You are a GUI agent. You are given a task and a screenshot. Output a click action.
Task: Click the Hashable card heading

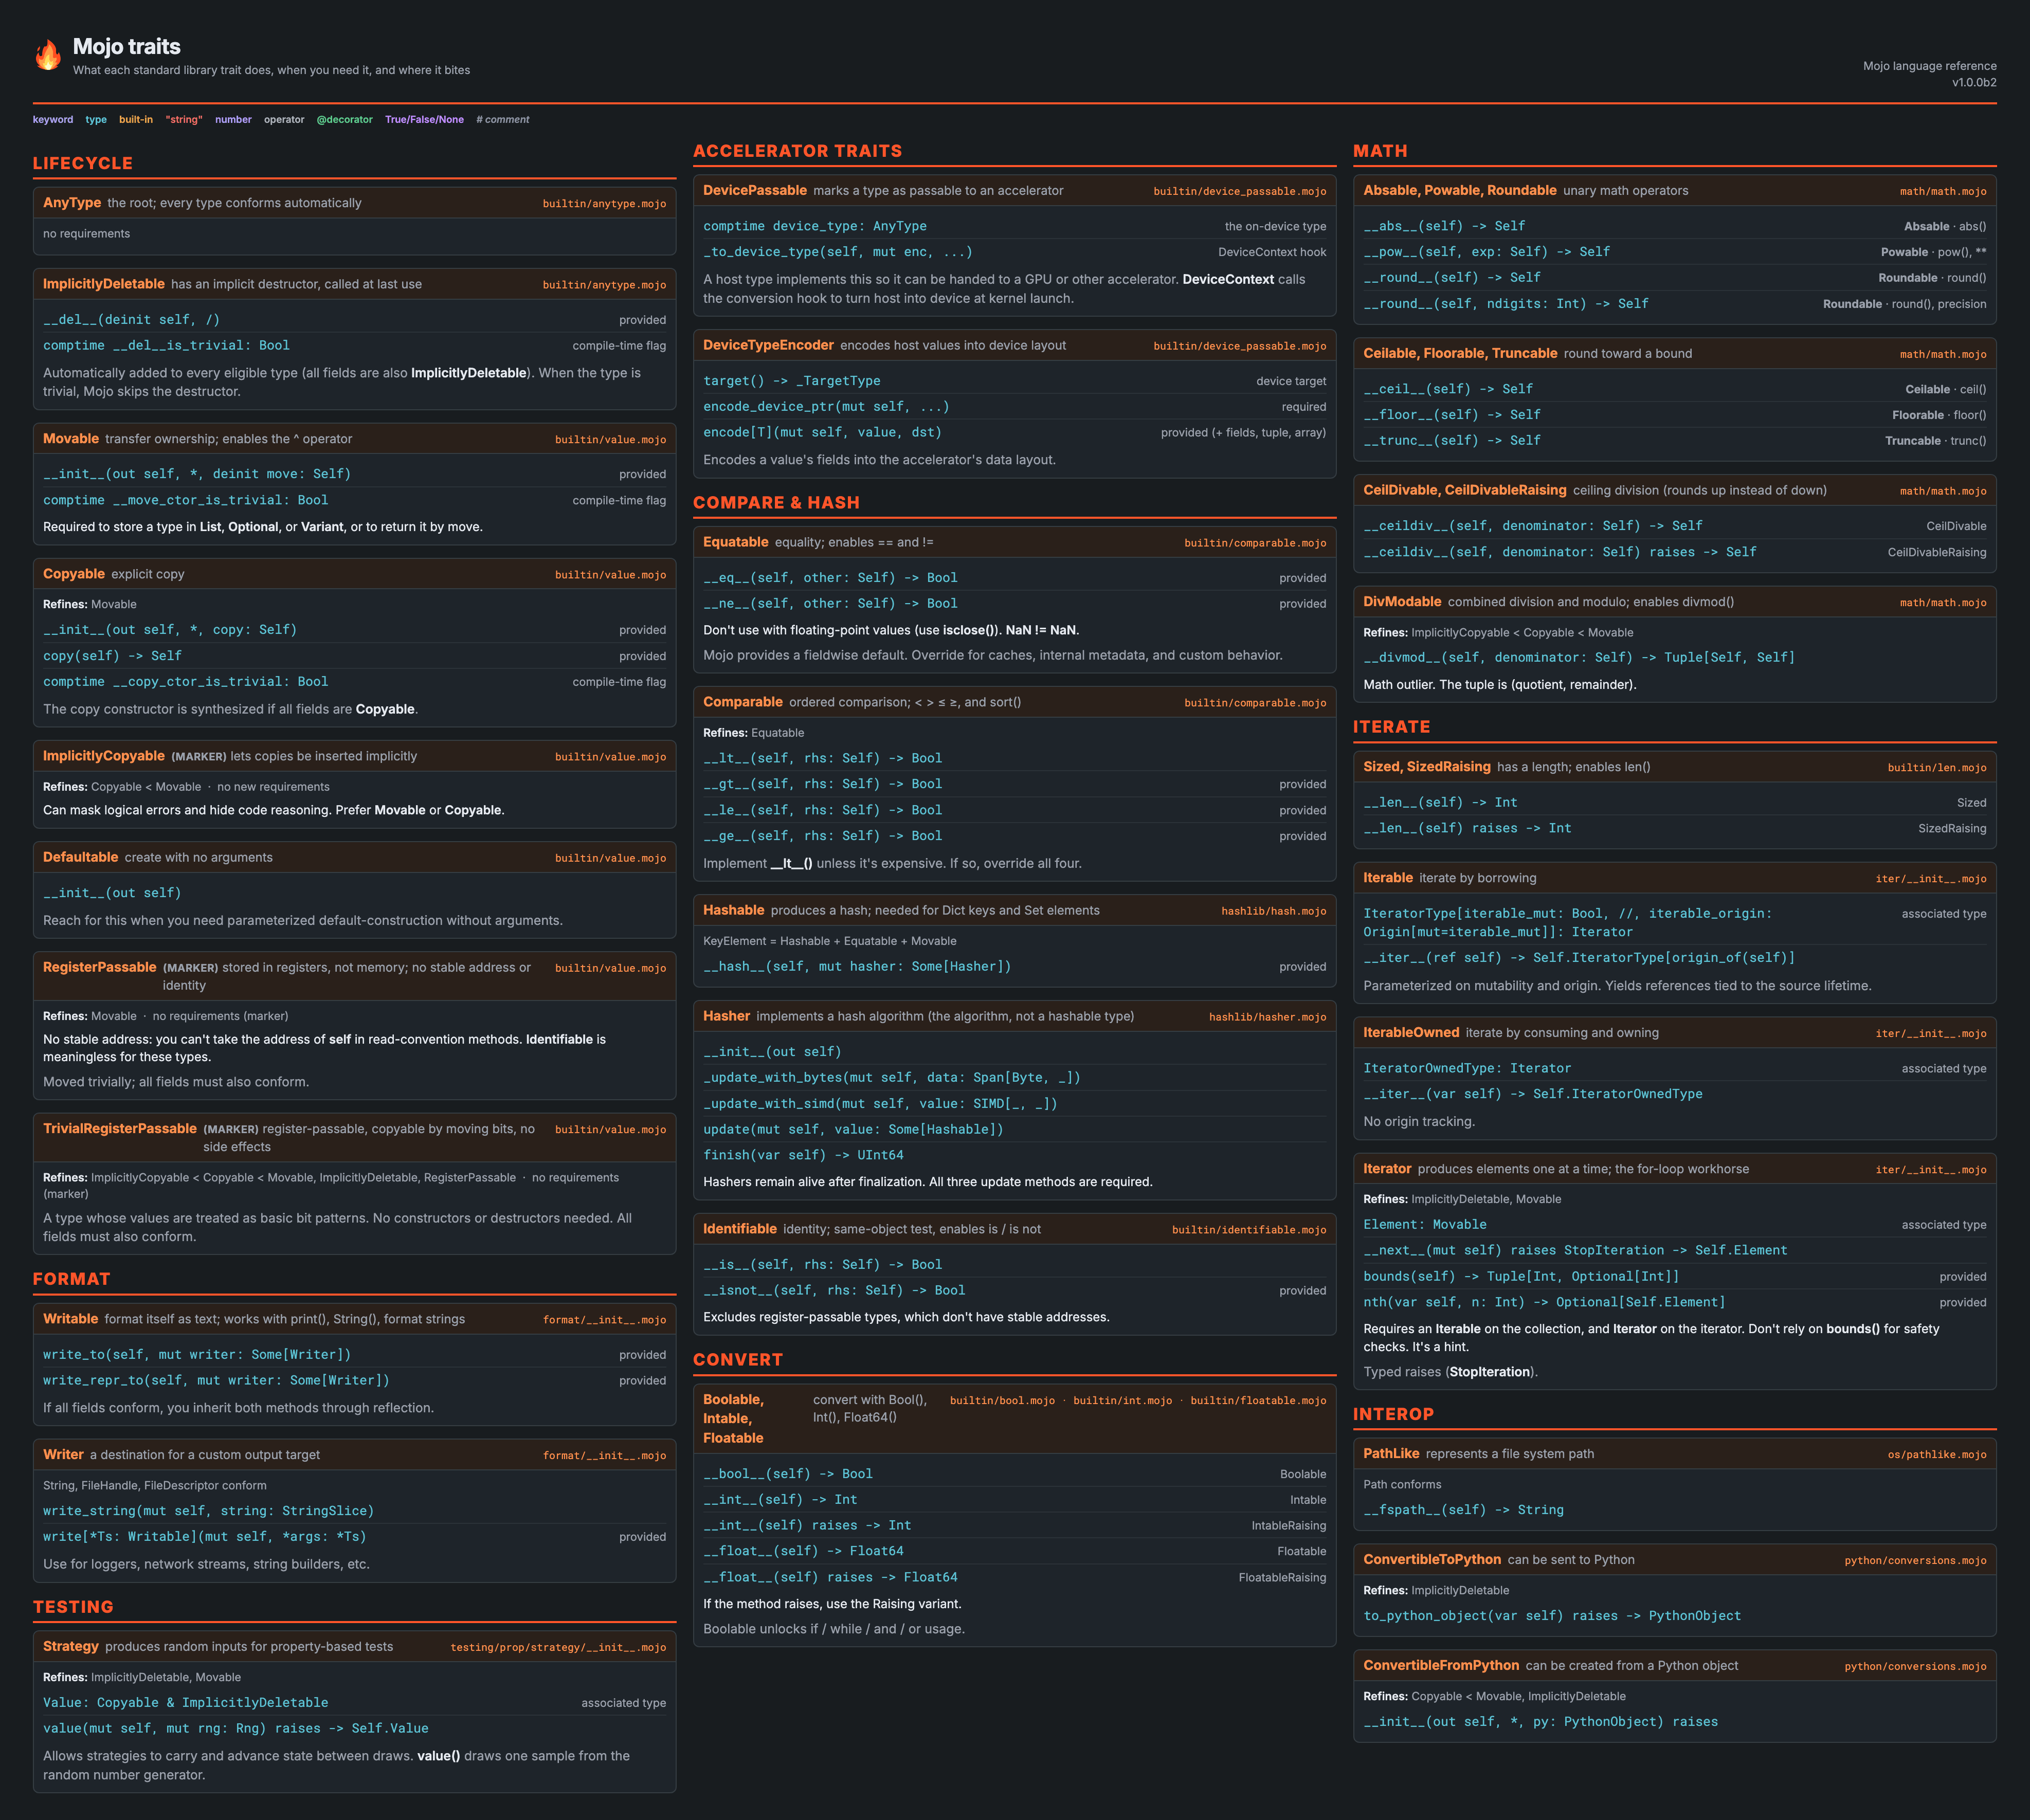pos(734,910)
